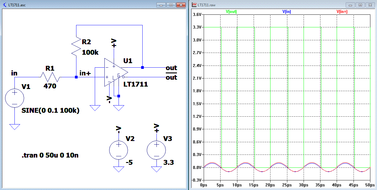The width and height of the screenshot is (377, 190).
Task: Click the 470 resistance value of R1
Action: pyautogui.click(x=50, y=86)
